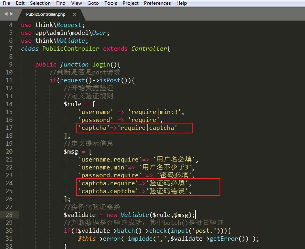Click 'require|min:3' string on line 15
This screenshot has width=305, height=249.
coord(154,112)
